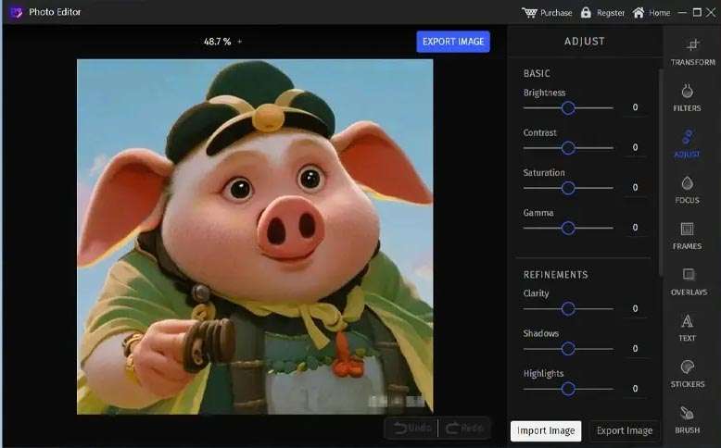Viewport: 721px width, 448px height.
Task: Click the bottom Export Image button
Action: point(624,430)
